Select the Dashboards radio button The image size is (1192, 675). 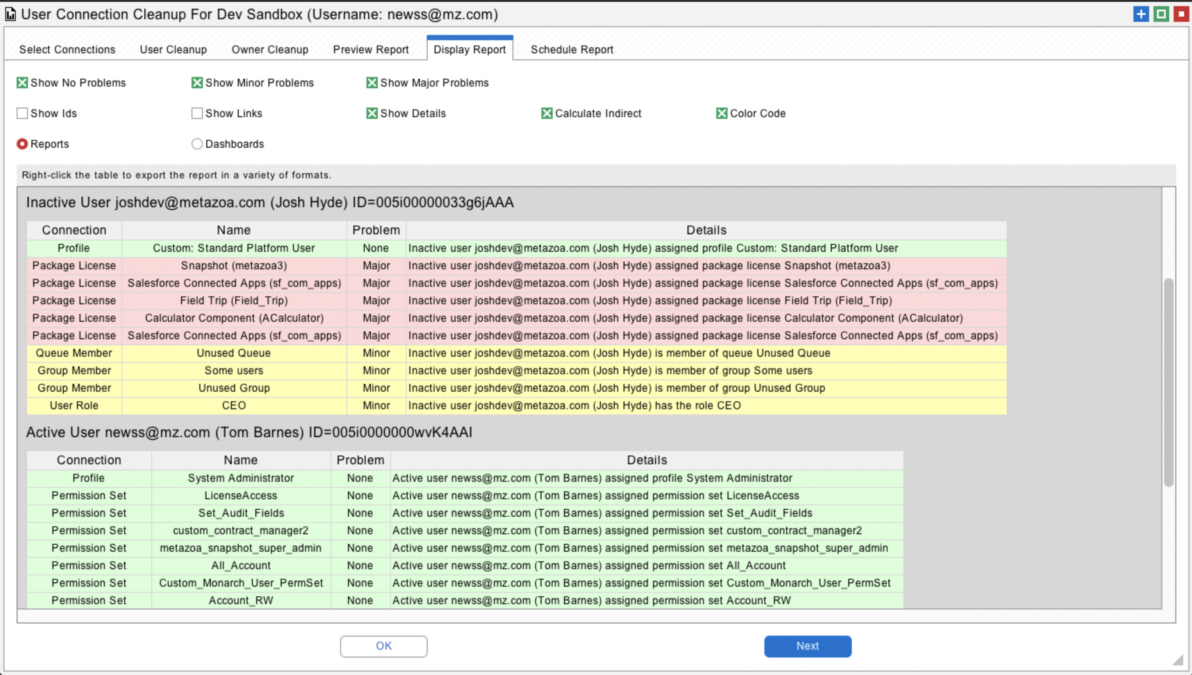coord(197,144)
